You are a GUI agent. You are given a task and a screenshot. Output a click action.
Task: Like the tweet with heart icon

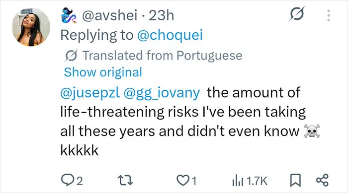(x=182, y=180)
